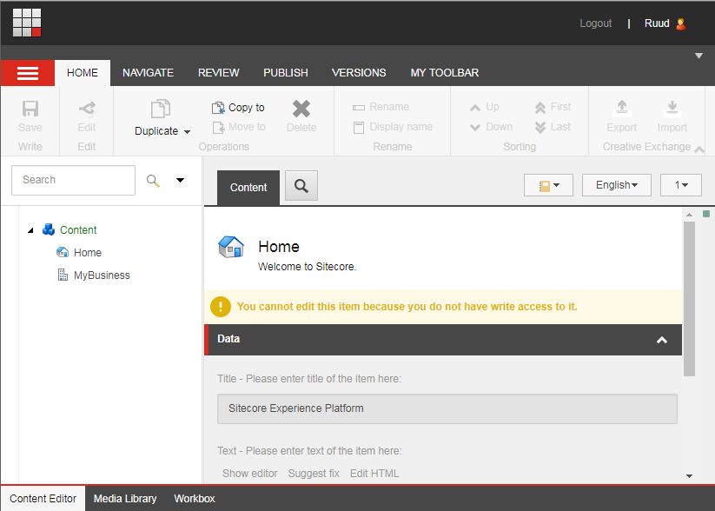Switch to the MY TOOLBAR tab
The width and height of the screenshot is (715, 511).
(445, 73)
